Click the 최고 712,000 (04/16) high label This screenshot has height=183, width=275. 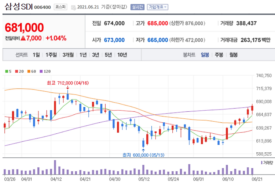68,83
